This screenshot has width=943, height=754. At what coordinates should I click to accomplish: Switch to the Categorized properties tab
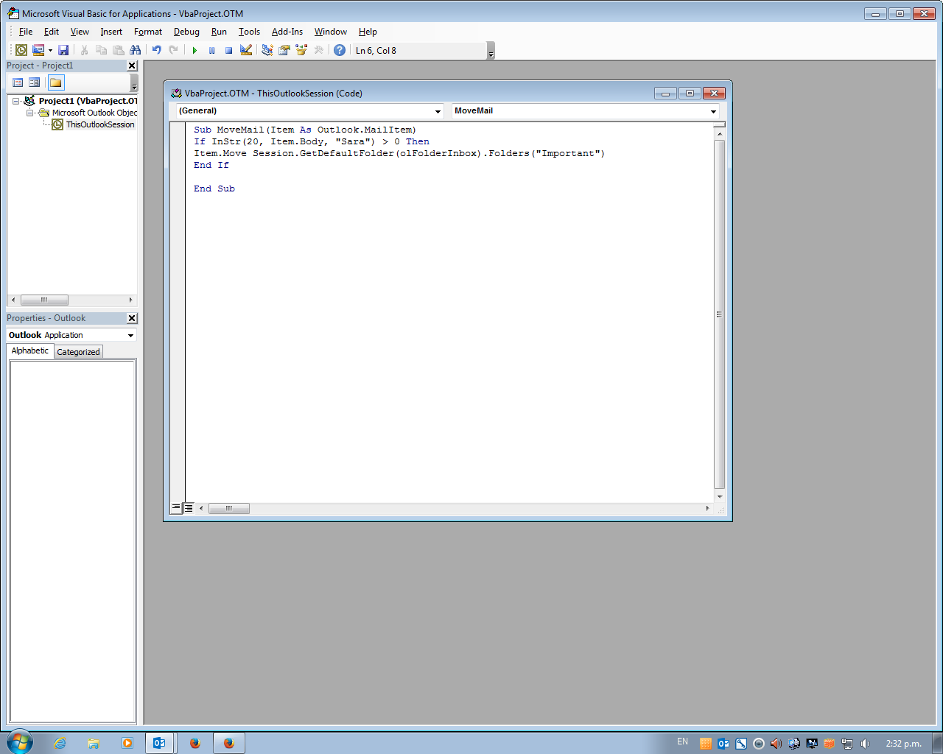[78, 352]
